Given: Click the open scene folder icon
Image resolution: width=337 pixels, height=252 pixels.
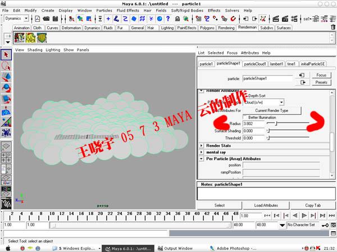Looking at the screenshot, I should 46,19.
